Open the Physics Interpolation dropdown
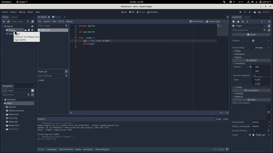Viewport: 273px width, 153px height. point(261,127)
